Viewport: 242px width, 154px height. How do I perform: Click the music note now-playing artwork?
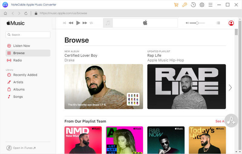click(108, 23)
